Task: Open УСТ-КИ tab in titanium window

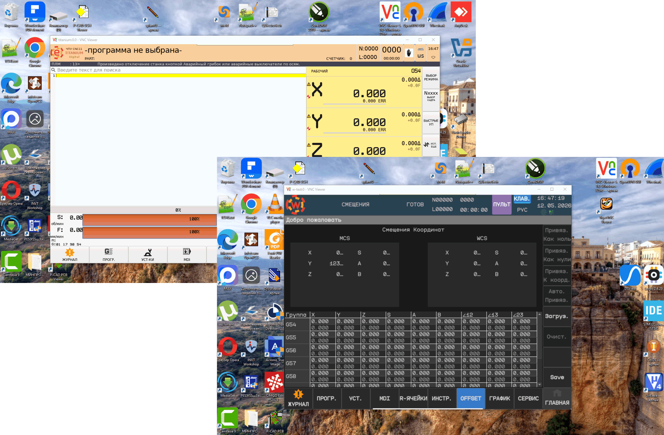Action: pyautogui.click(x=148, y=255)
